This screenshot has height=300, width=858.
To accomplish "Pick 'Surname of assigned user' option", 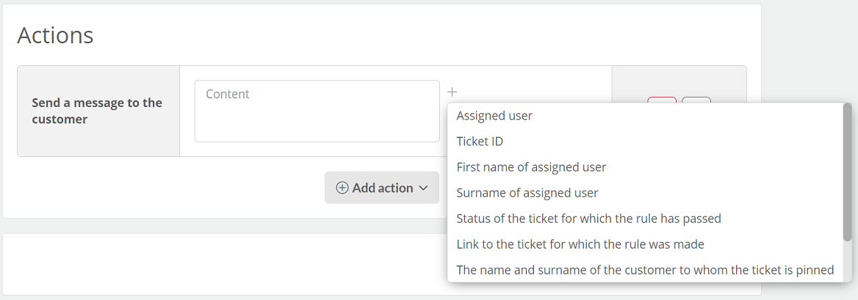I will click(645, 193).
